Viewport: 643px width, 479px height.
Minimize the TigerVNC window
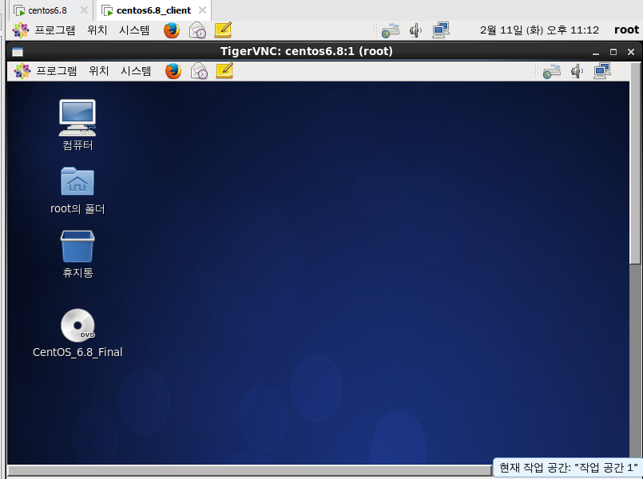[x=595, y=52]
